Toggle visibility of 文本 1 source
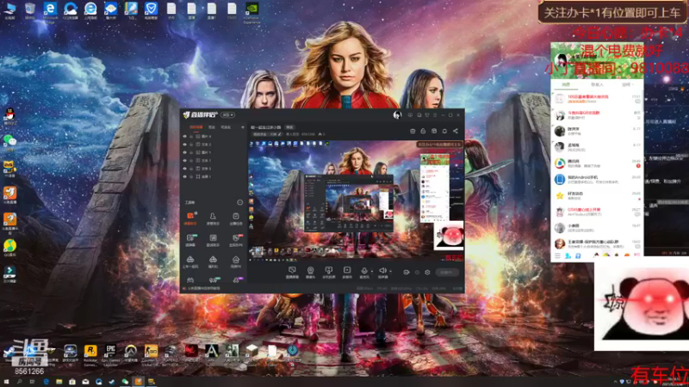The width and height of the screenshot is (689, 387). point(184,161)
